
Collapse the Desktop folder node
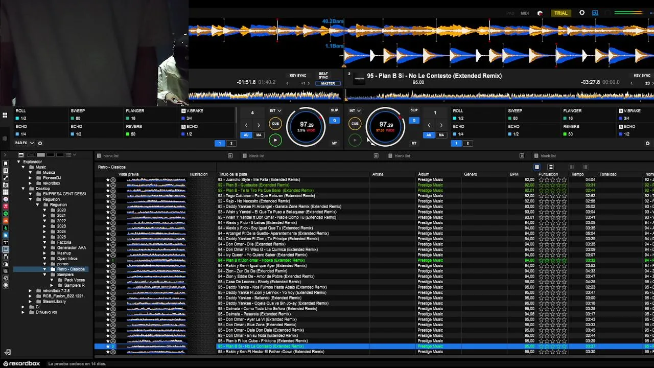23,189
